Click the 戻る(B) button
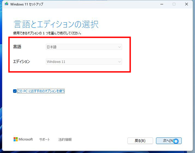The width and height of the screenshot is (195, 153). (140, 141)
